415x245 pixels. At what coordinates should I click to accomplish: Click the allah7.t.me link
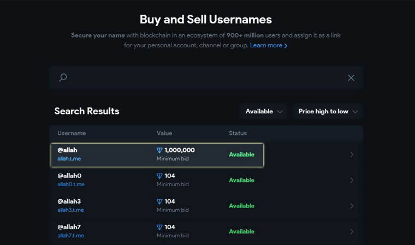click(71, 236)
